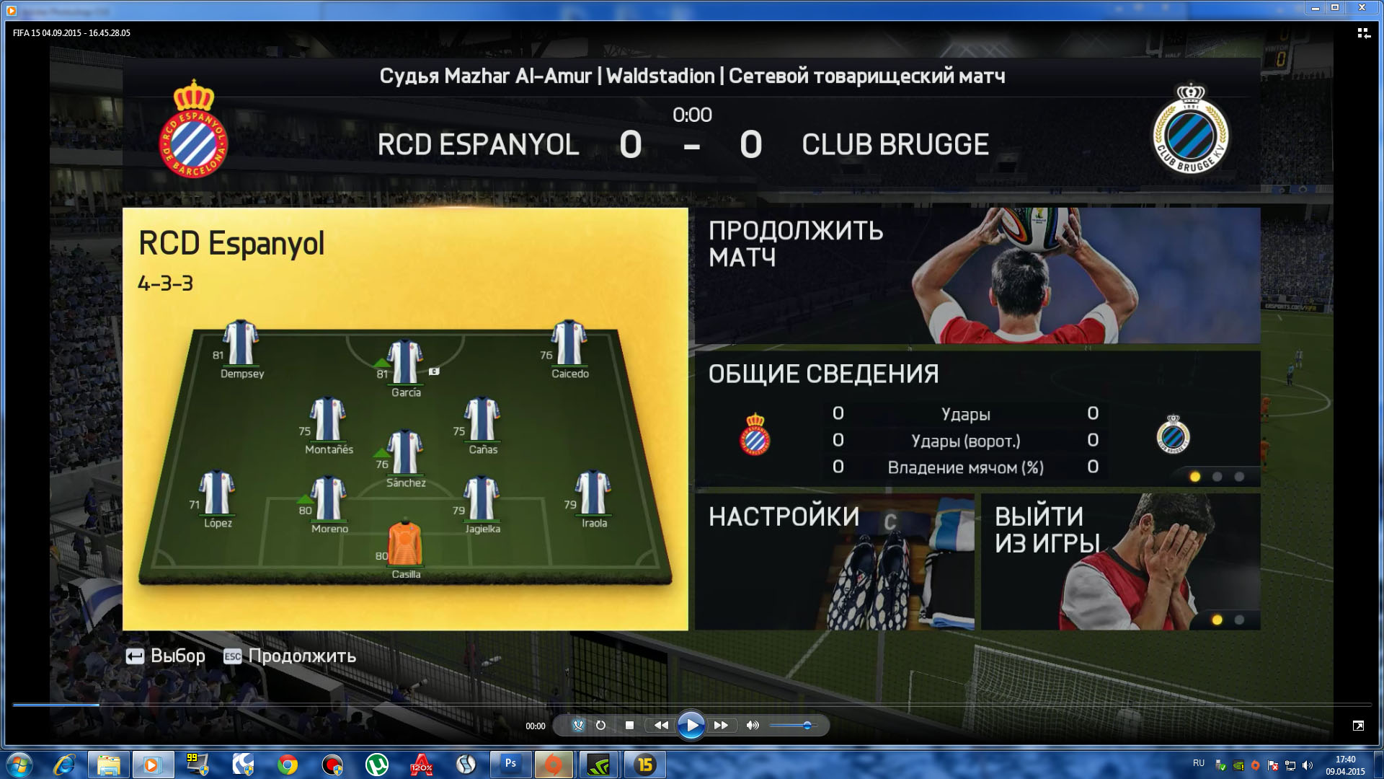Select Montañés's shirt on the pitch
The width and height of the screenshot is (1384, 779).
point(327,418)
